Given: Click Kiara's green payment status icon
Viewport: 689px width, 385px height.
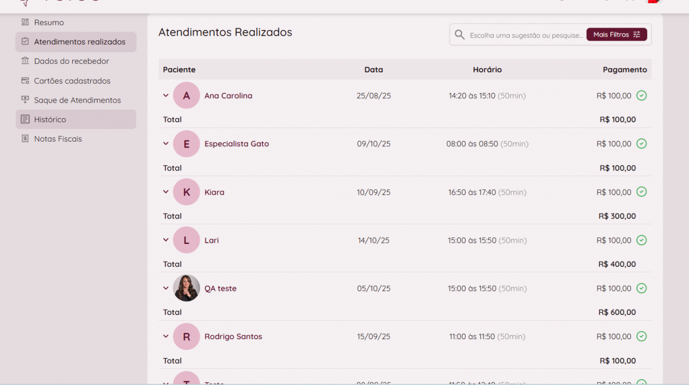Looking at the screenshot, I should pos(641,192).
